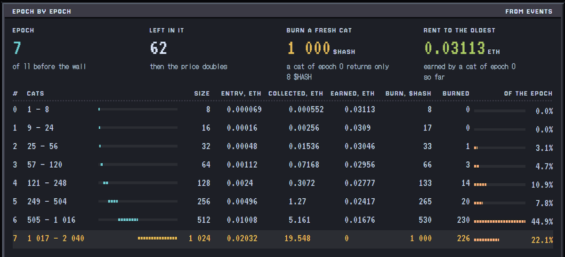The width and height of the screenshot is (565, 257).
Task: Click the rent value 0.03113 ETH
Action: click(462, 48)
